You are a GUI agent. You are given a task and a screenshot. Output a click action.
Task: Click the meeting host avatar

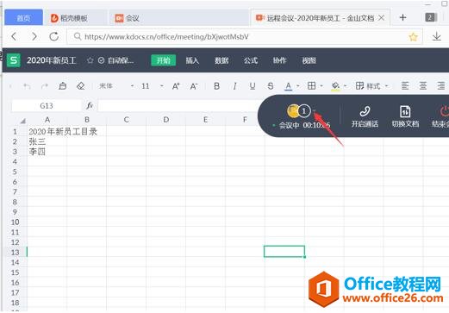pyautogui.click(x=293, y=111)
